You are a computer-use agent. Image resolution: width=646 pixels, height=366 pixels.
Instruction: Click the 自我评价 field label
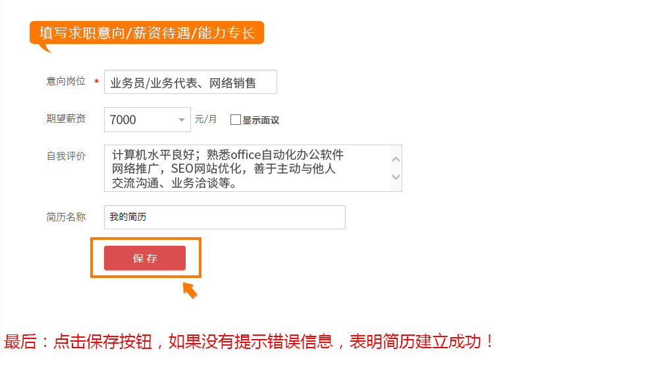[66, 156]
